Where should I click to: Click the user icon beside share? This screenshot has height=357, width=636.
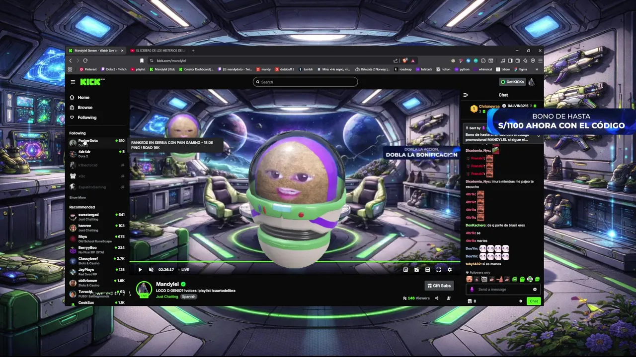click(448, 298)
